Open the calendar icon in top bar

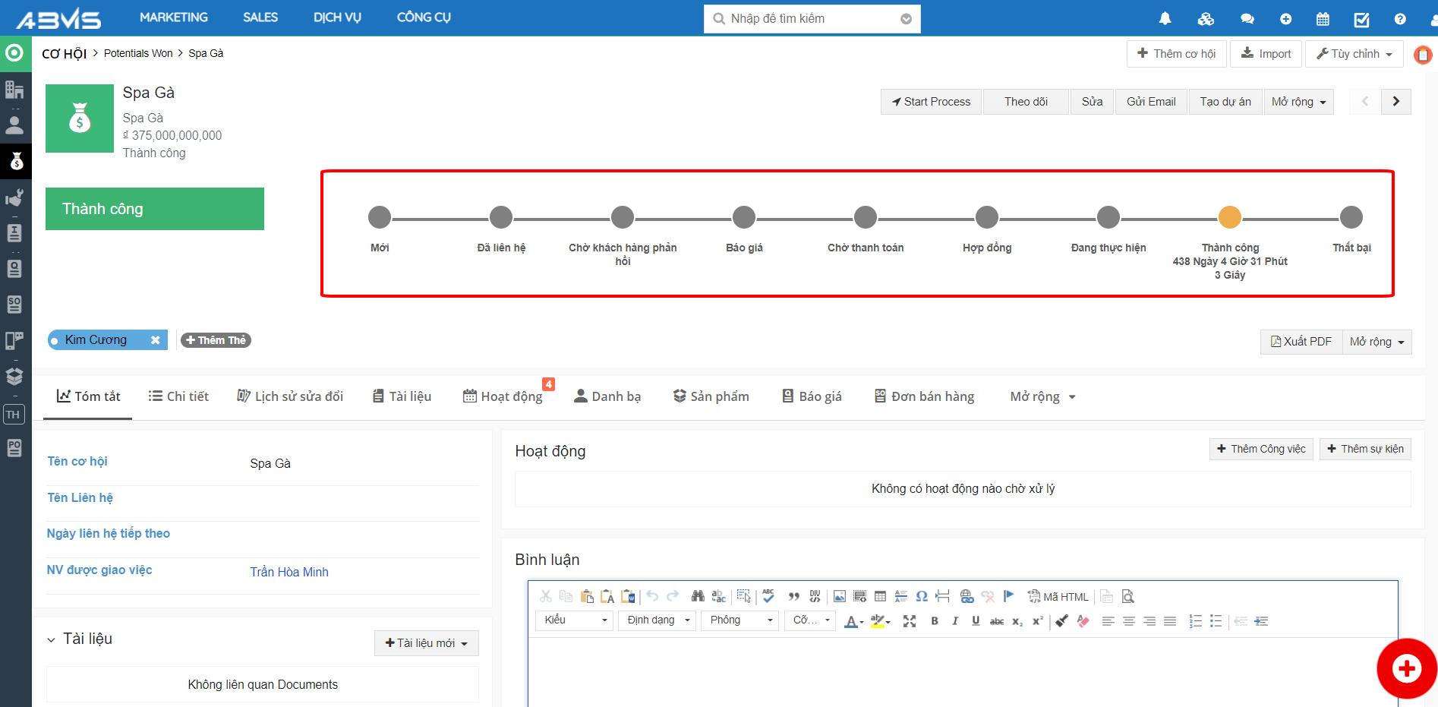pyautogui.click(x=1323, y=19)
